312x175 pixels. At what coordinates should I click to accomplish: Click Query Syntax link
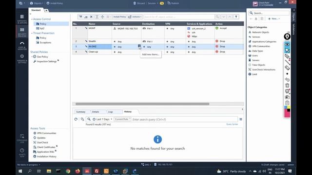(x=232, y=124)
